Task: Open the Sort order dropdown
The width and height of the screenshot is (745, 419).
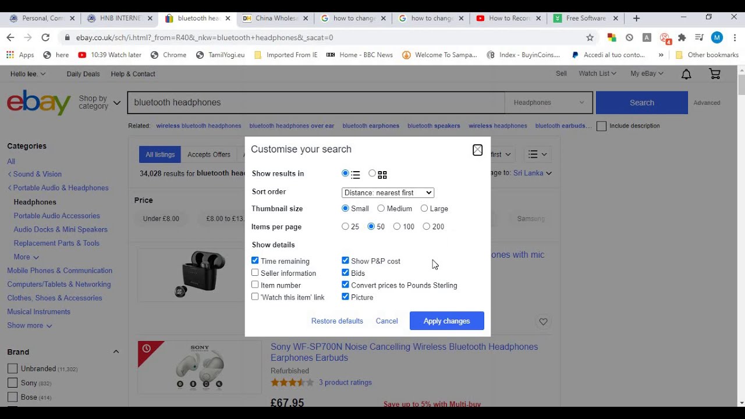Action: click(x=388, y=193)
